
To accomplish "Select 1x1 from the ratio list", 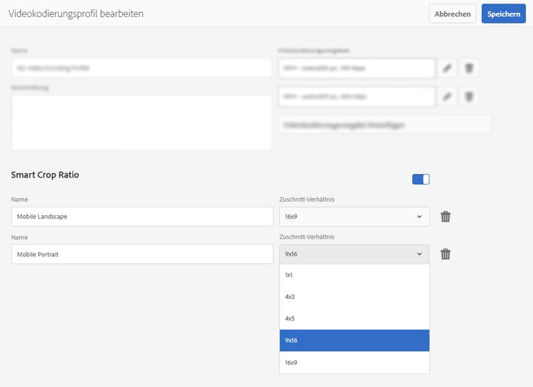I will tap(355, 275).
